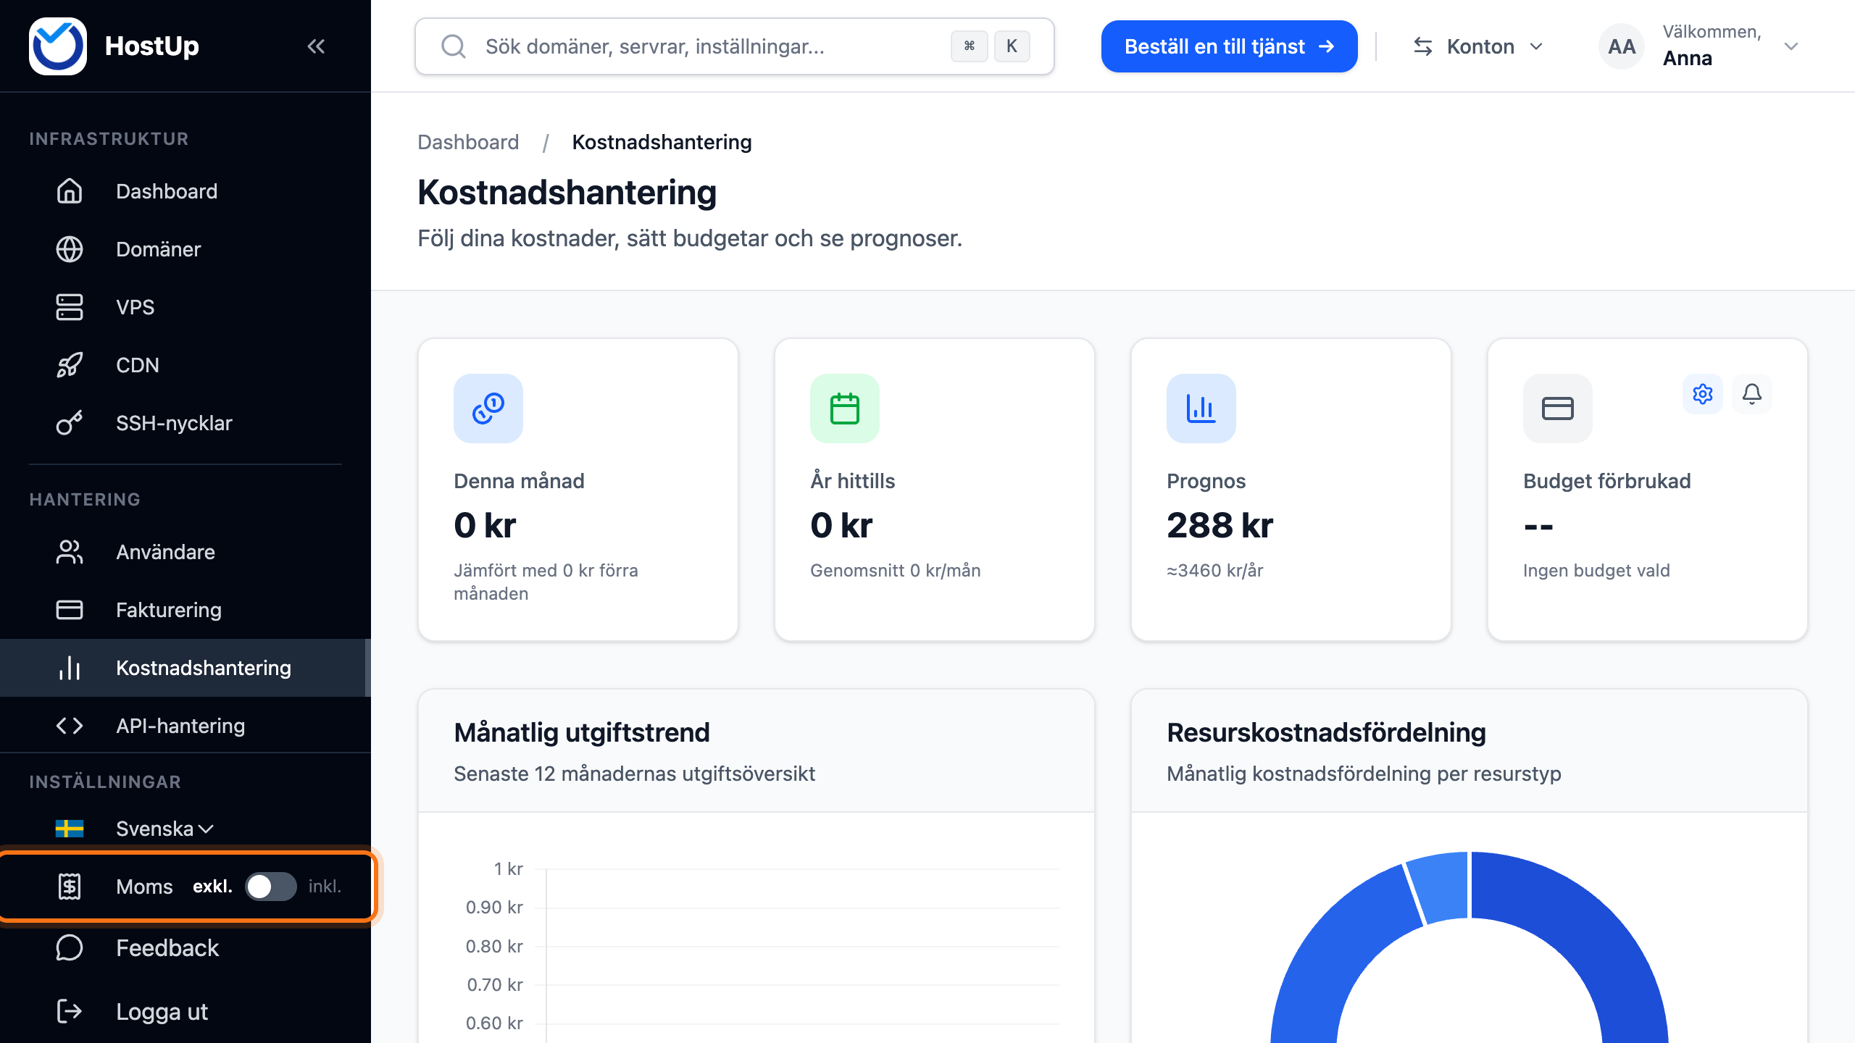Click the Budget förbrukad card icon
1855x1043 pixels.
pyautogui.click(x=1558, y=409)
